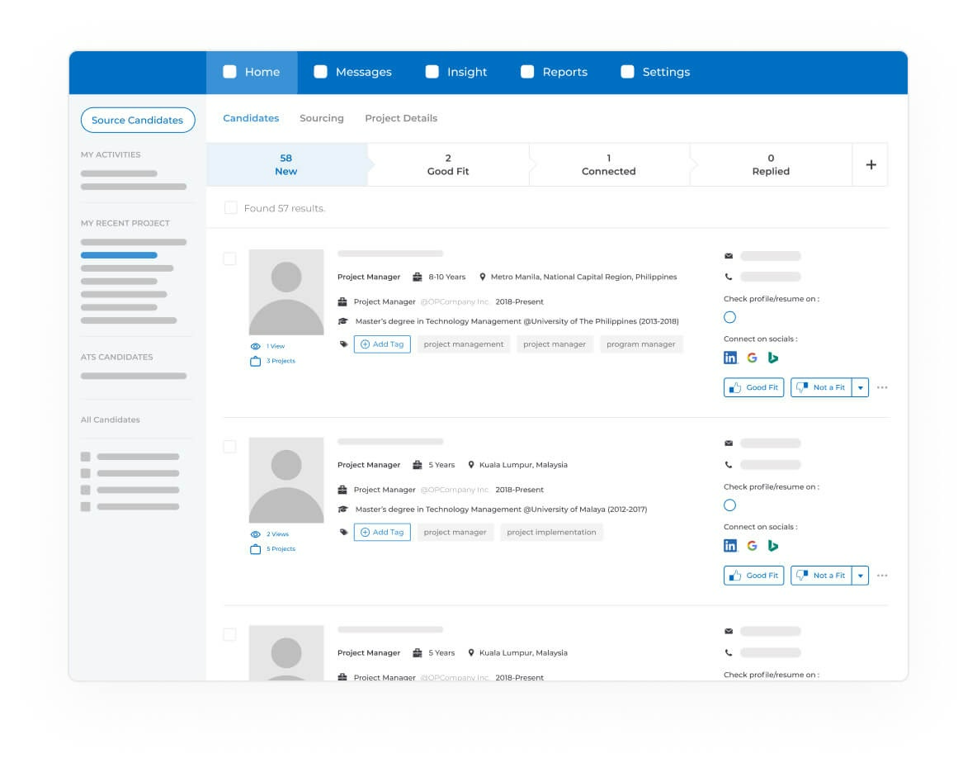977x768 pixels.
Task: Click the tag icon before the project management tags
Action: pyautogui.click(x=343, y=344)
